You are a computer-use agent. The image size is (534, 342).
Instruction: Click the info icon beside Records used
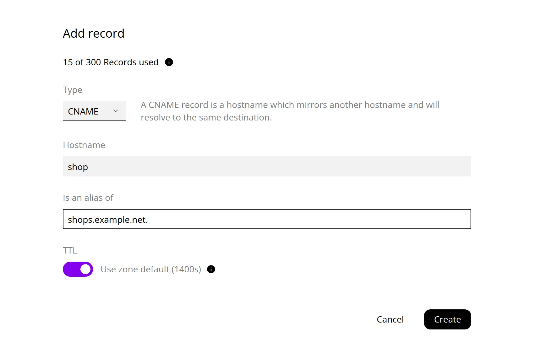(x=169, y=62)
